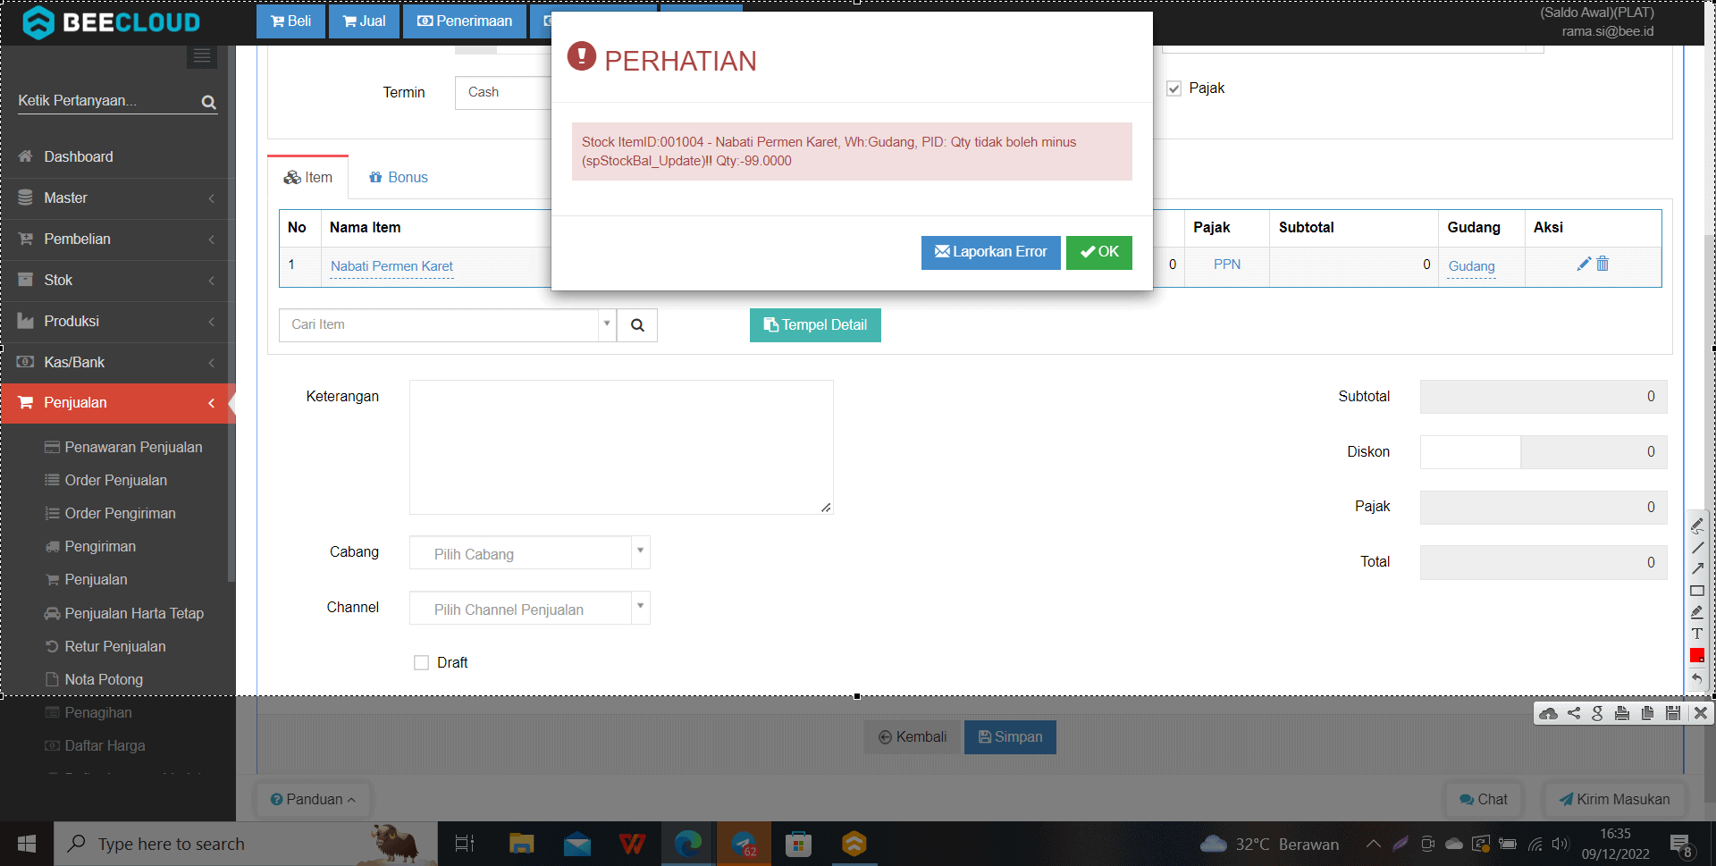Toggle the sidebar hamburger menu
The image size is (1716, 866).
point(202,56)
